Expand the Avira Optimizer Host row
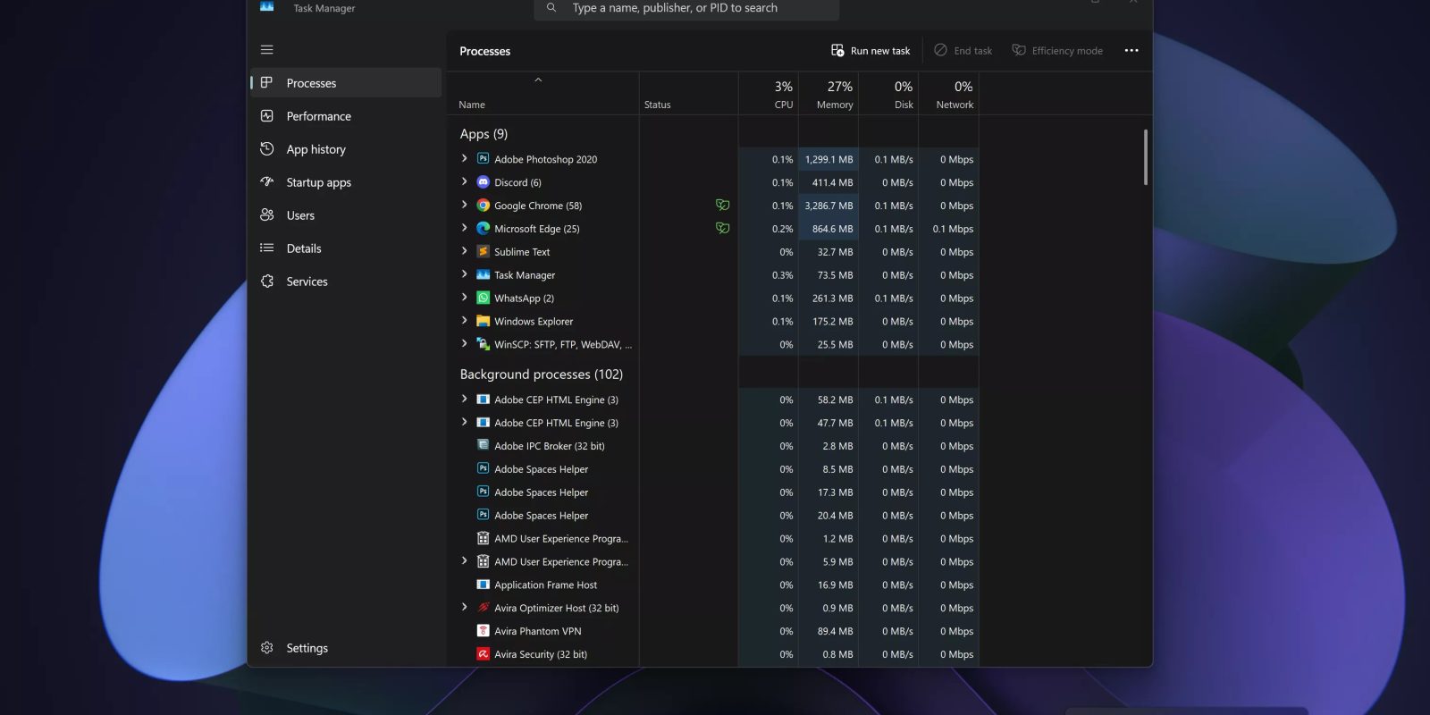Image resolution: width=1430 pixels, height=715 pixels. [464, 608]
